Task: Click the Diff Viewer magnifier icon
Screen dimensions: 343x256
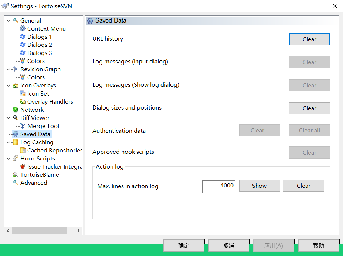Action: click(x=15, y=118)
